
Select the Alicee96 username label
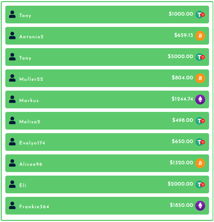(31, 164)
